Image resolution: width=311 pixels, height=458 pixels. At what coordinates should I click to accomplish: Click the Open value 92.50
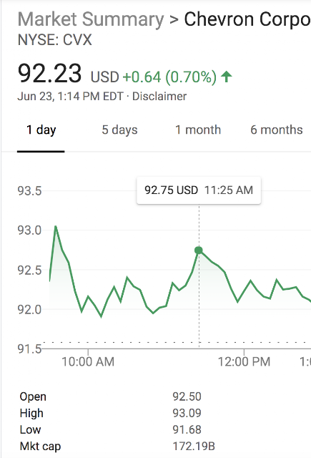click(187, 396)
